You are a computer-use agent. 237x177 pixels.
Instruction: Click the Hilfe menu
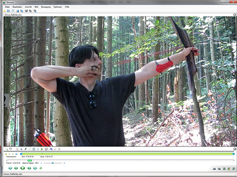click(x=67, y=7)
